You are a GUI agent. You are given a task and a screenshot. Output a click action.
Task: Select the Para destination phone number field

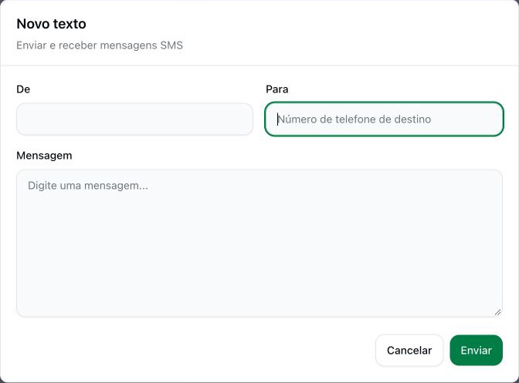(x=384, y=119)
